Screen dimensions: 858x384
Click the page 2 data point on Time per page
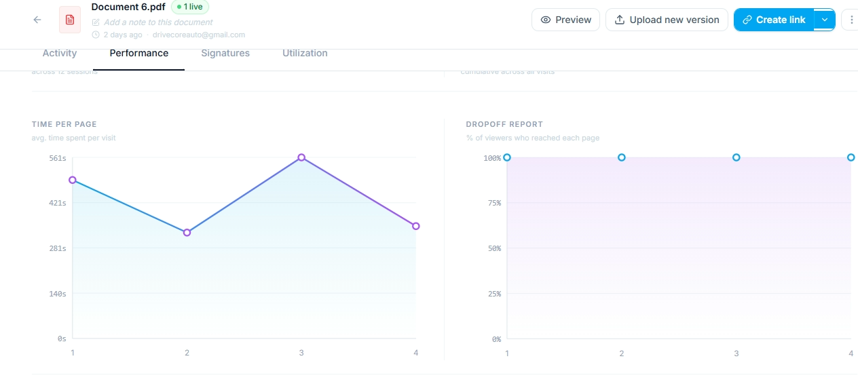(187, 233)
